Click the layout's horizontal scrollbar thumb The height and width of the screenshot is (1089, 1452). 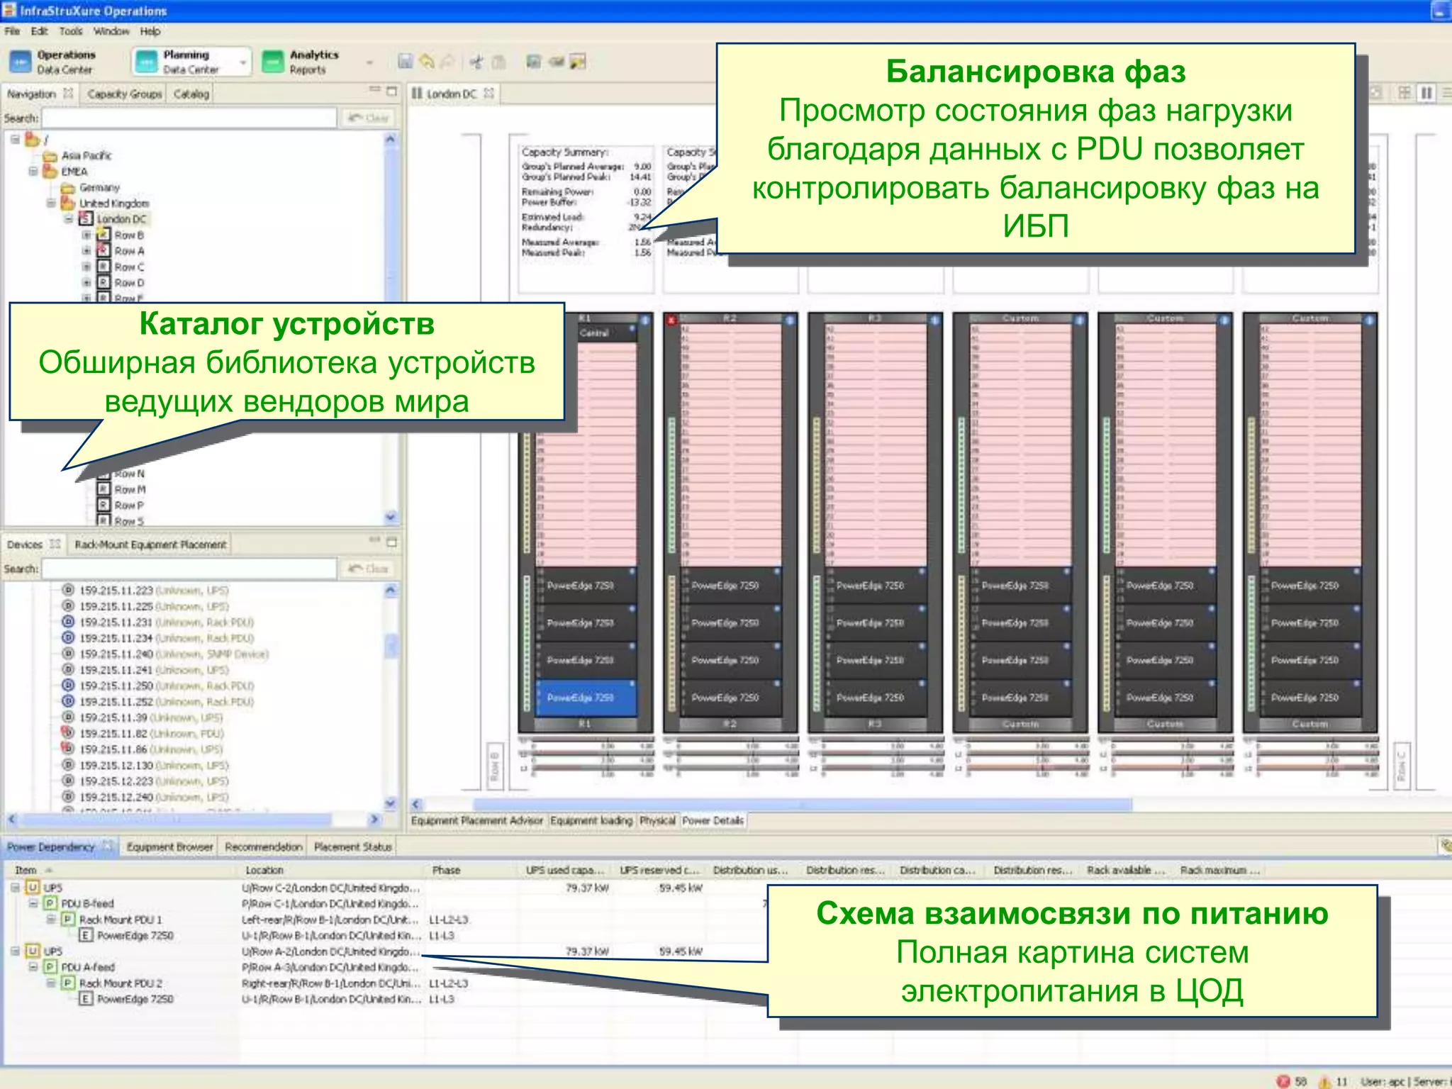[x=802, y=805]
